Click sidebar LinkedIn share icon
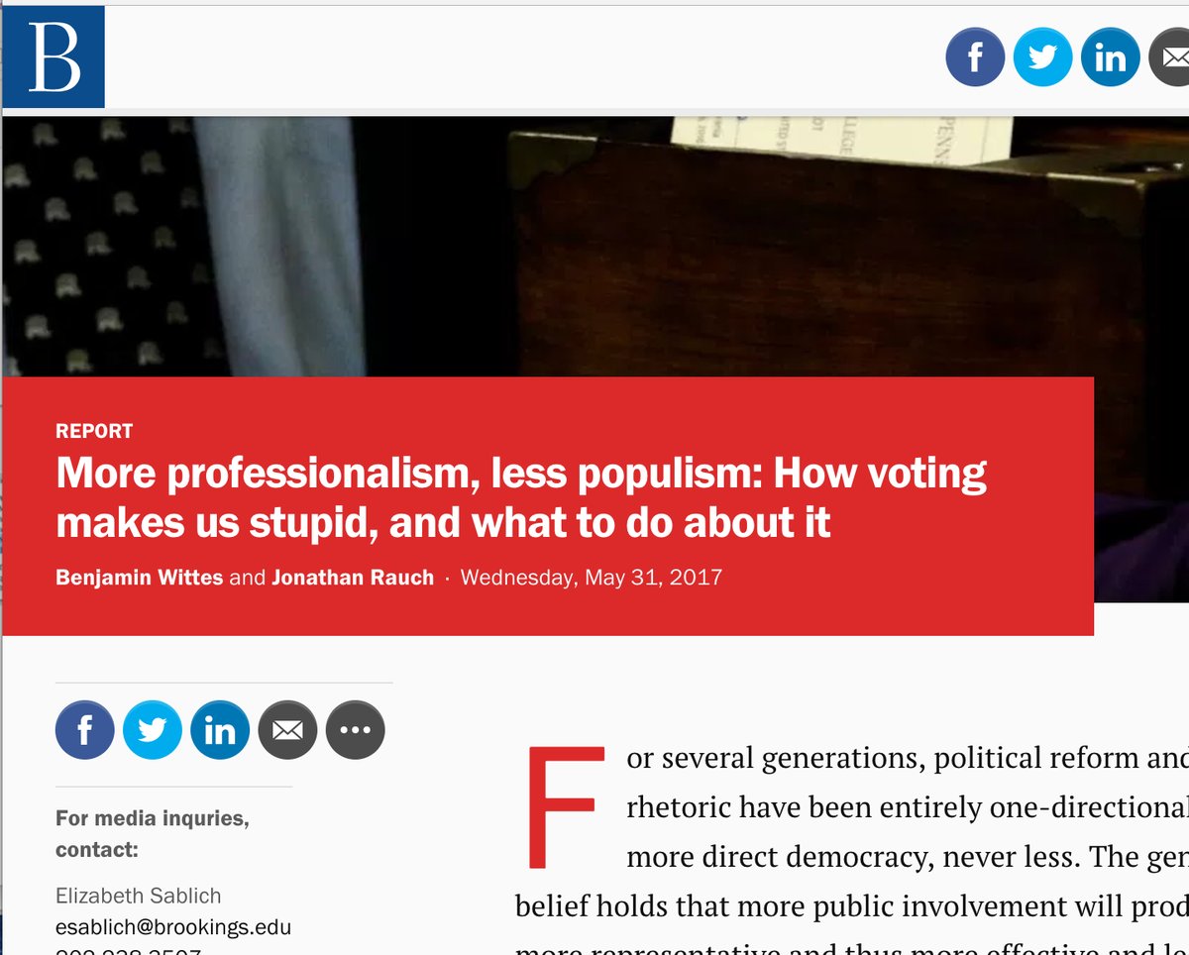 click(x=220, y=730)
